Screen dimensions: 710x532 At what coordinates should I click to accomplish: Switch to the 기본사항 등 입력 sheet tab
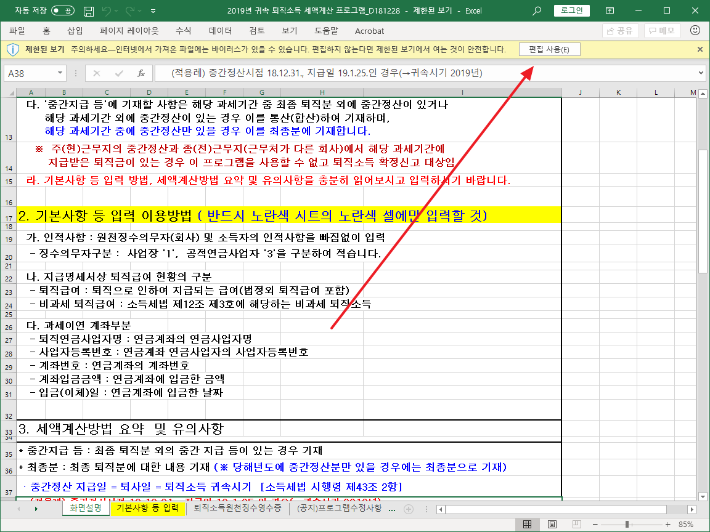coord(148,509)
